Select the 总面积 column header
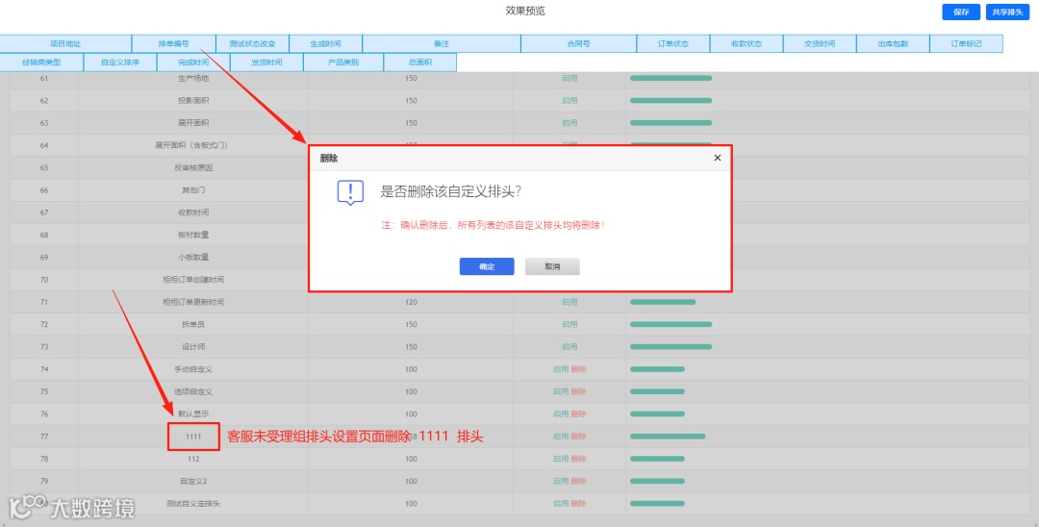Image resolution: width=1039 pixels, height=527 pixels. point(420,63)
